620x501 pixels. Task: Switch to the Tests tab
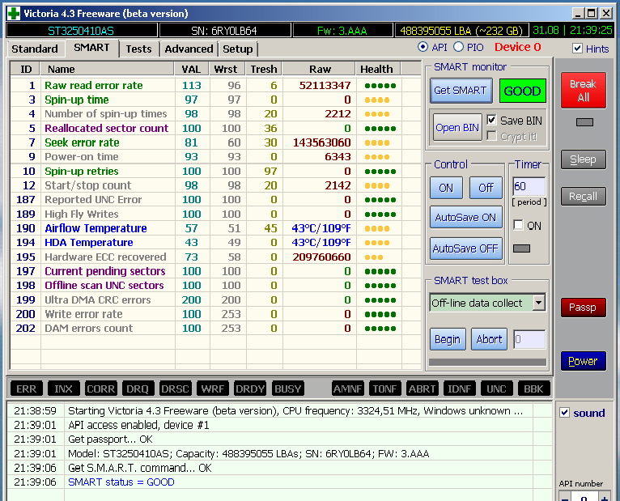[138, 49]
